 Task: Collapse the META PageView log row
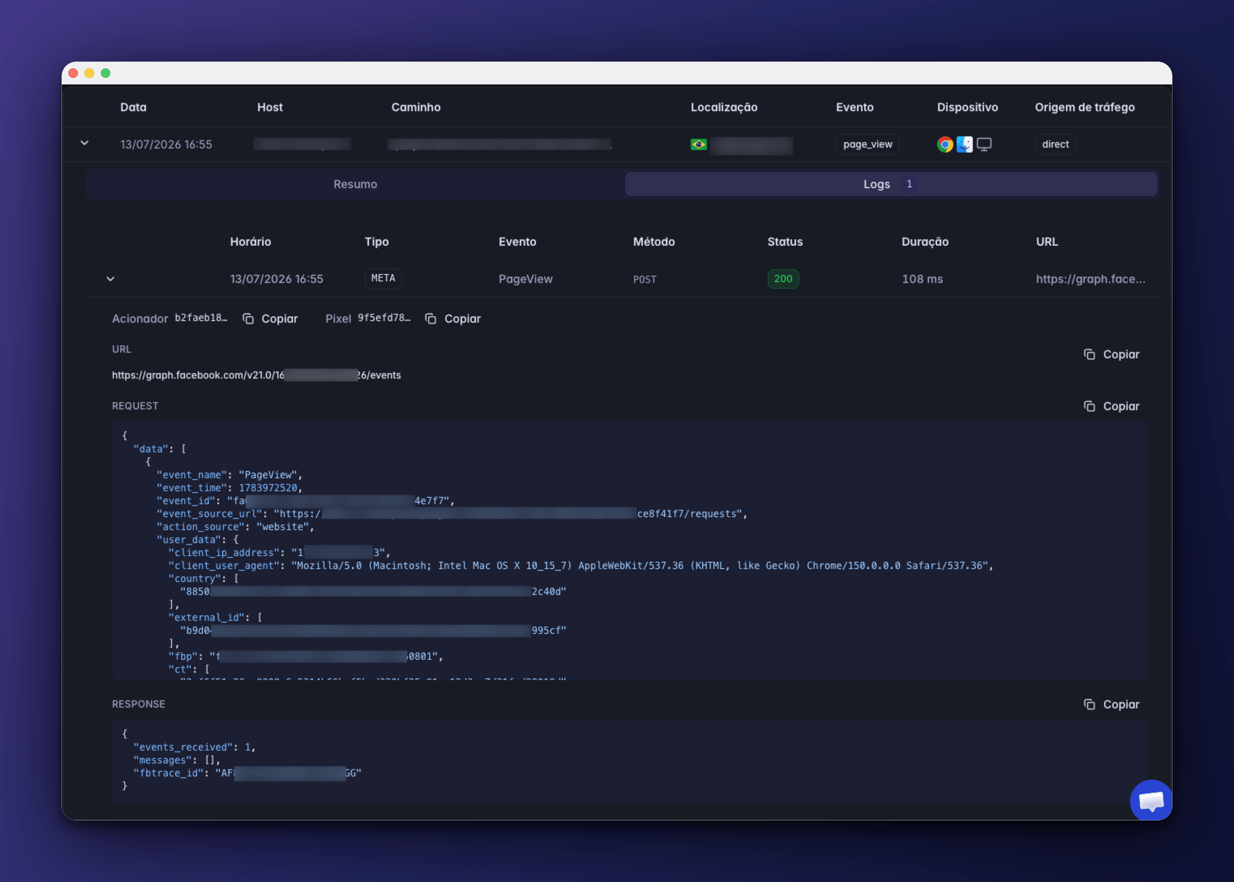110,279
